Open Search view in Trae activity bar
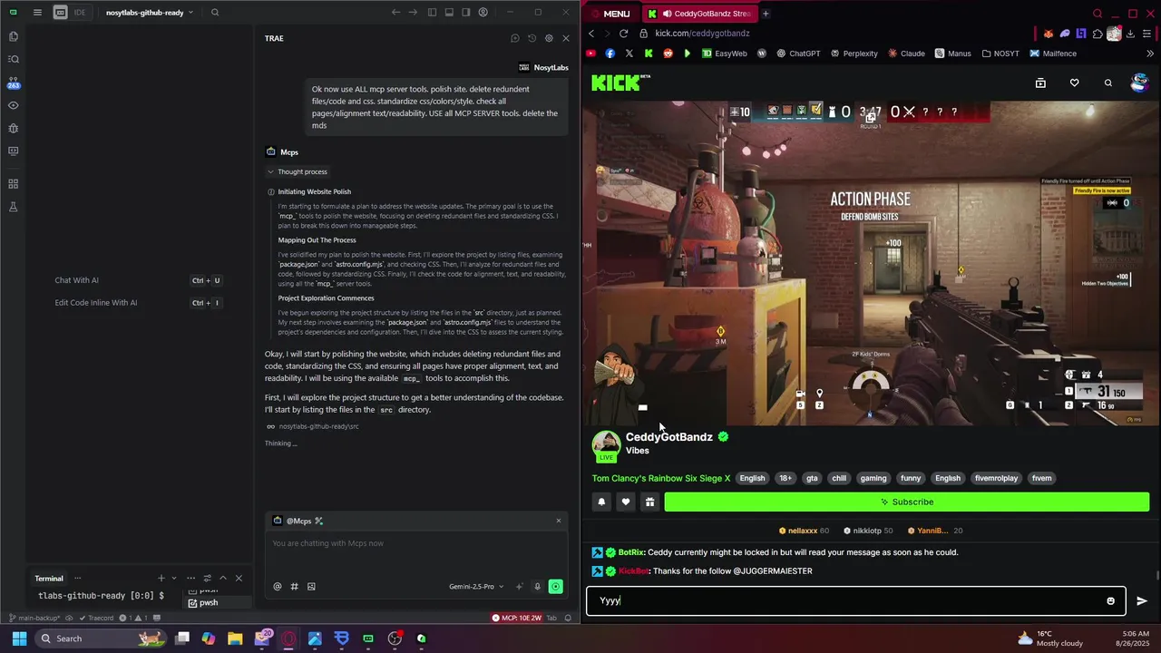Viewport: 1161px width, 653px height. pos(13,59)
